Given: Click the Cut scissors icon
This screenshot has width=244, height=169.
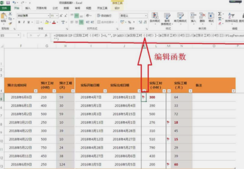Looking at the screenshot, I should (x=10, y=14).
